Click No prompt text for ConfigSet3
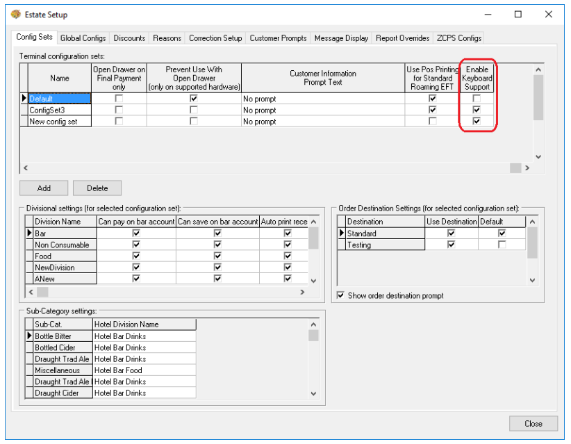Viewport: 571px width, 444px height. 260,110
